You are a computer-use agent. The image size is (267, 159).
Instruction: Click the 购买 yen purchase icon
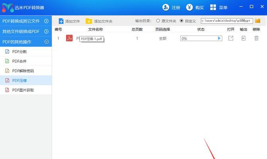tap(189, 7)
